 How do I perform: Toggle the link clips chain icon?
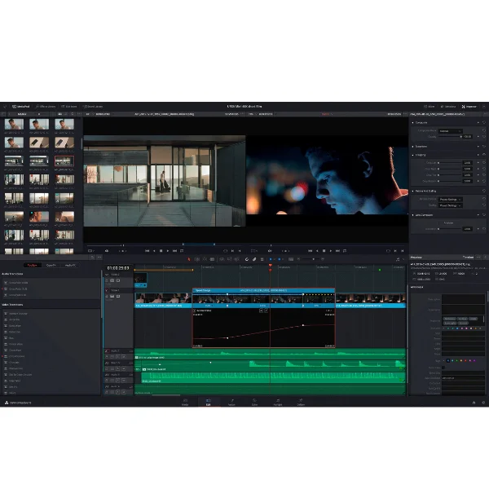253,259
